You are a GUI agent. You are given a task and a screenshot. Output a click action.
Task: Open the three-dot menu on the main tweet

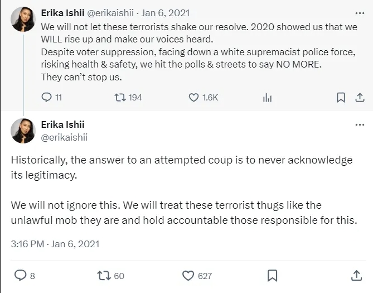[x=360, y=124]
